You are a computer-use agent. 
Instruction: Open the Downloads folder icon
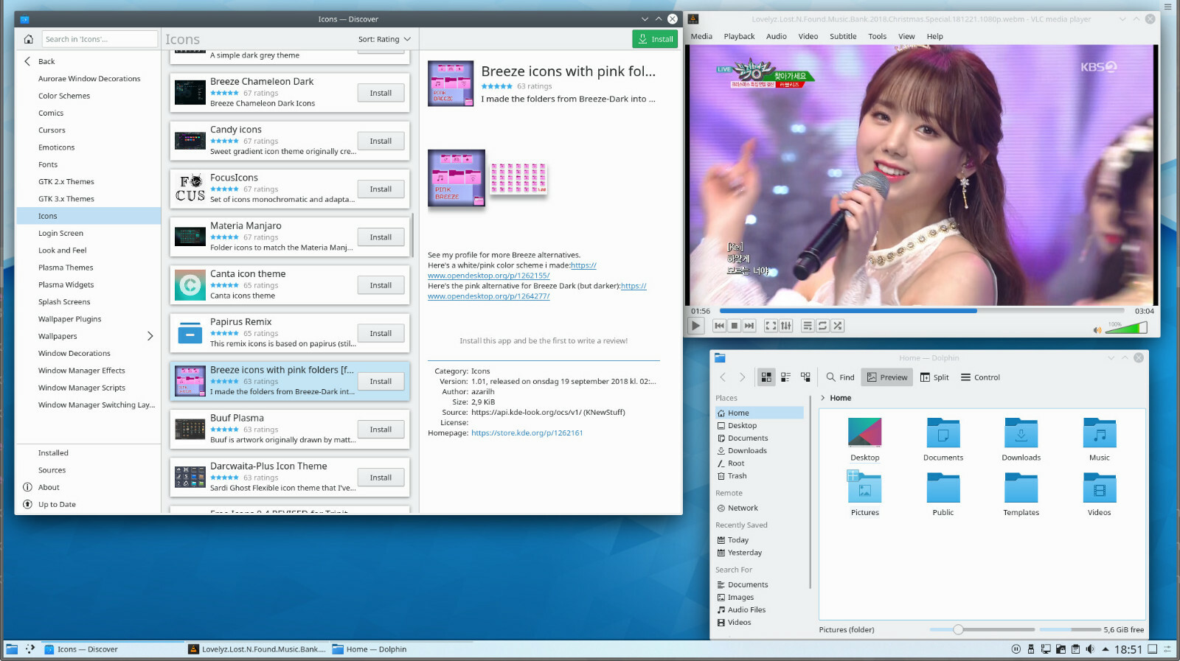tap(1021, 433)
